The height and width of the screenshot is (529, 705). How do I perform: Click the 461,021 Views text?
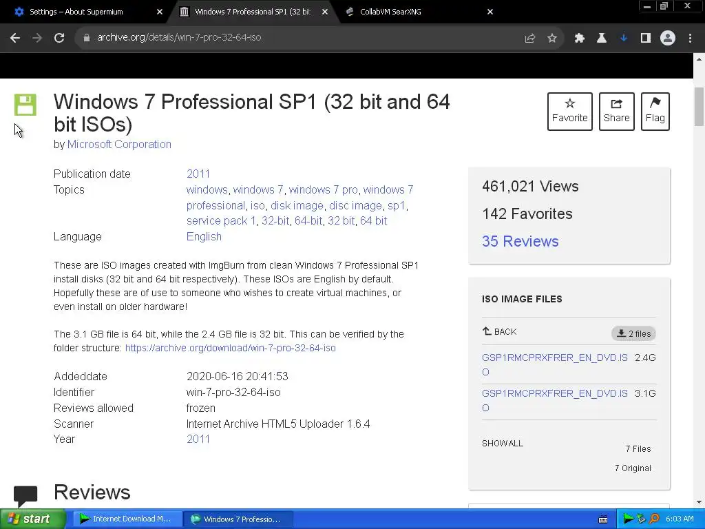[530, 186]
